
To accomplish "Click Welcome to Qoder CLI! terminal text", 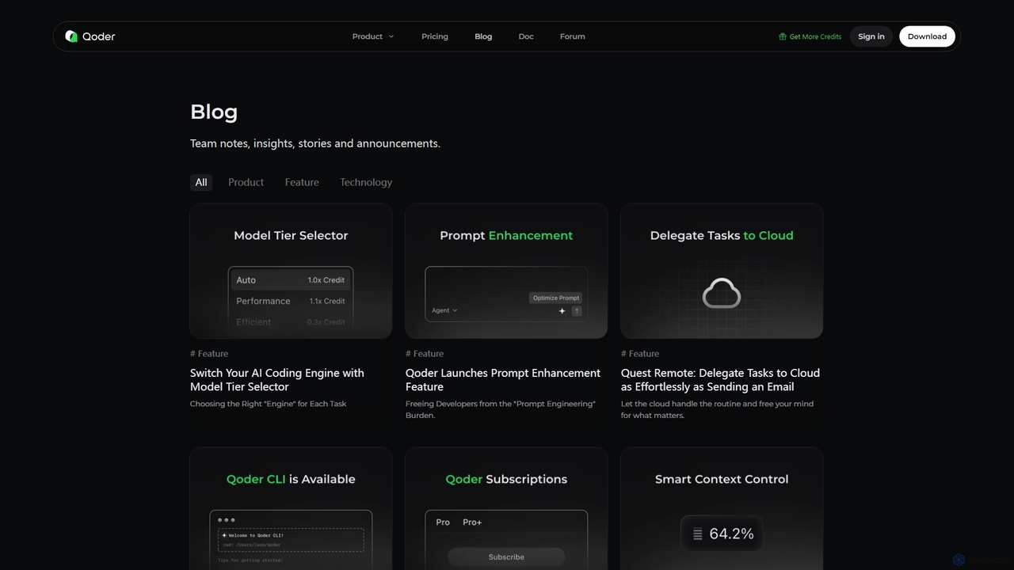I will (256, 536).
